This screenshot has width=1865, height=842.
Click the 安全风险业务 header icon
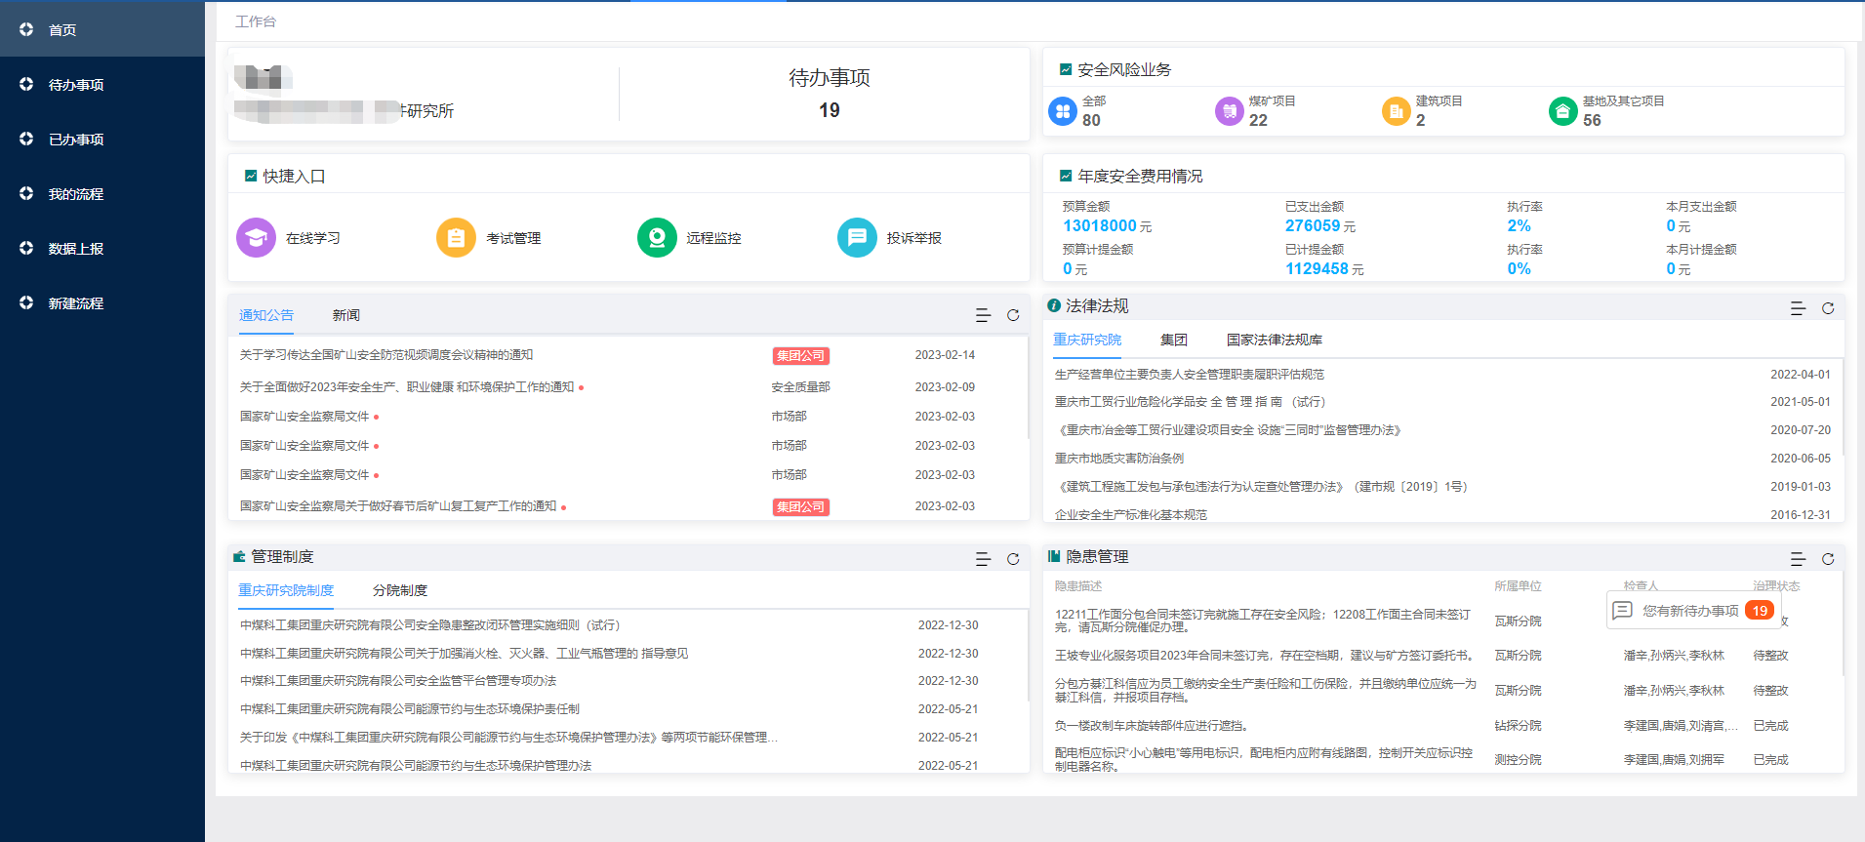click(1066, 69)
